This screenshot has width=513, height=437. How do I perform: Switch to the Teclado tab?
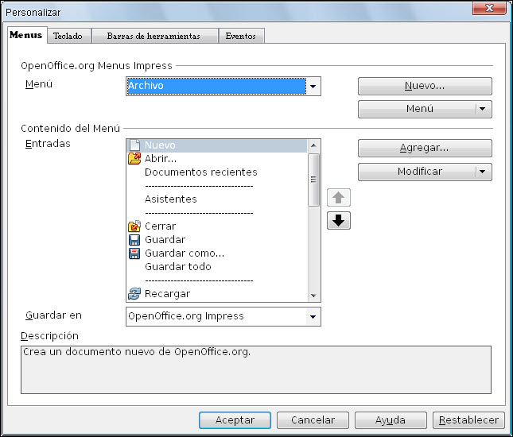[x=68, y=36]
